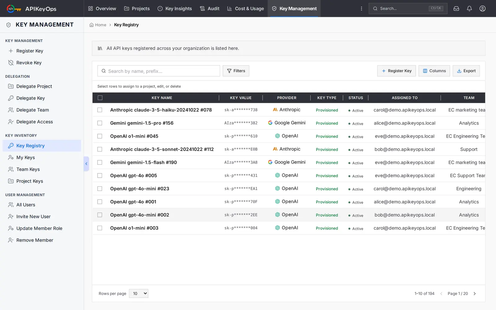Collapse the sidebar with the chevron handle
Screen dimensions: 496x310
86,164
